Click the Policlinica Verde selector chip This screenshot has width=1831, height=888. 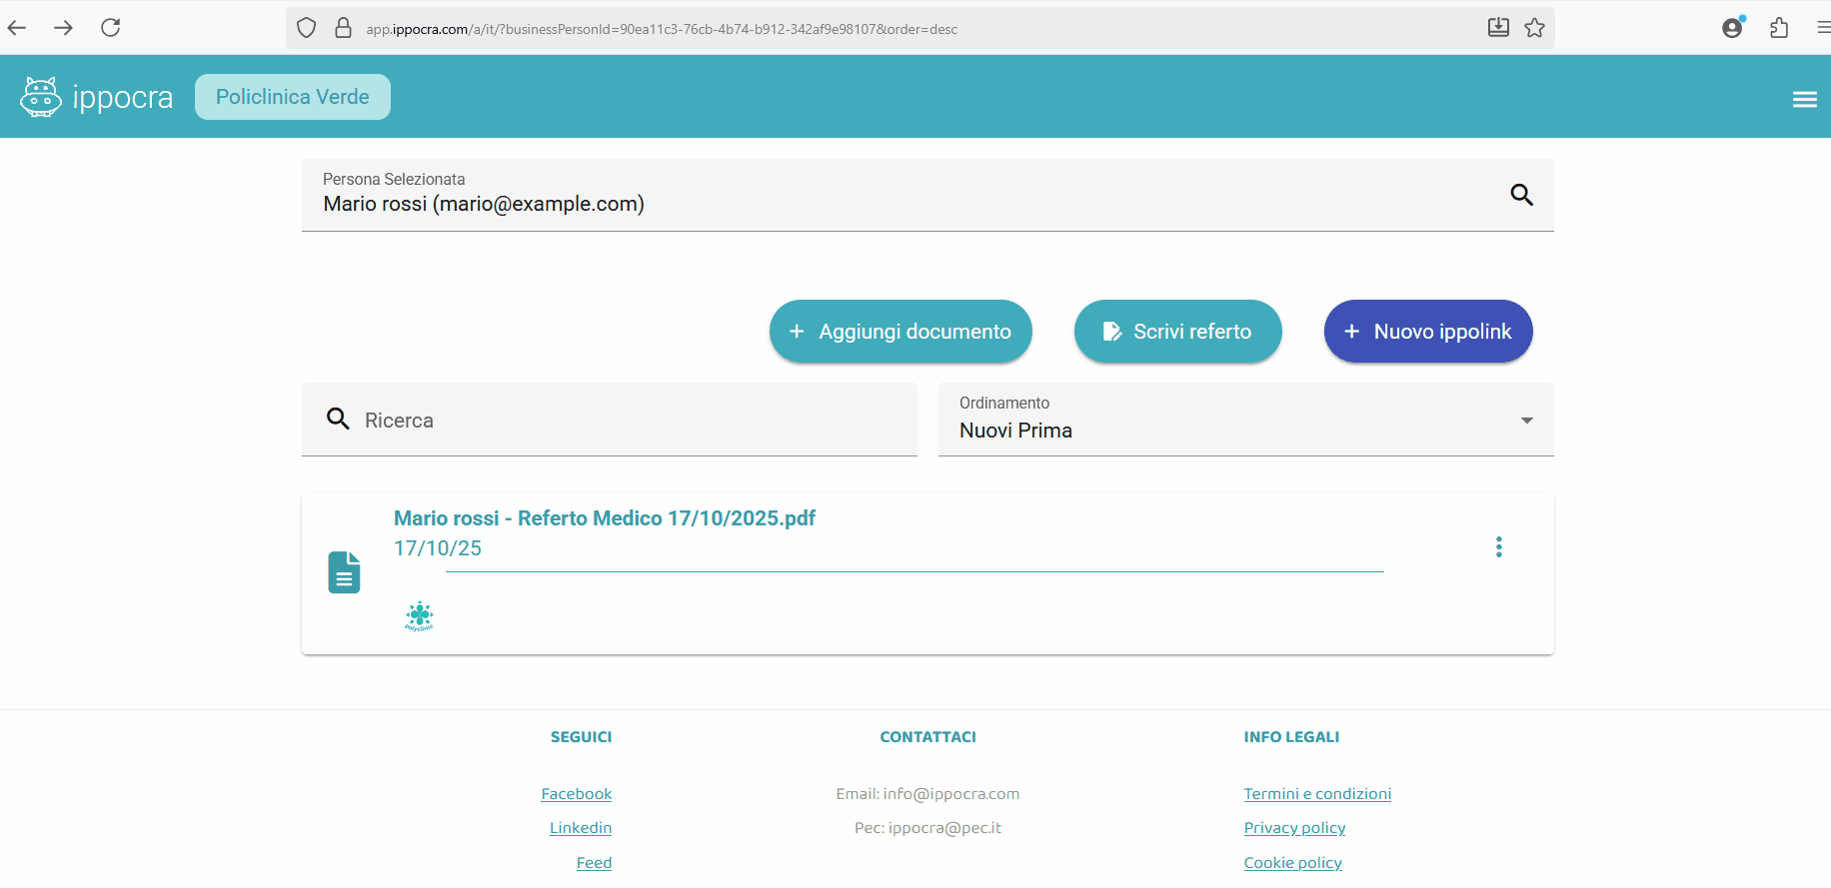point(293,97)
